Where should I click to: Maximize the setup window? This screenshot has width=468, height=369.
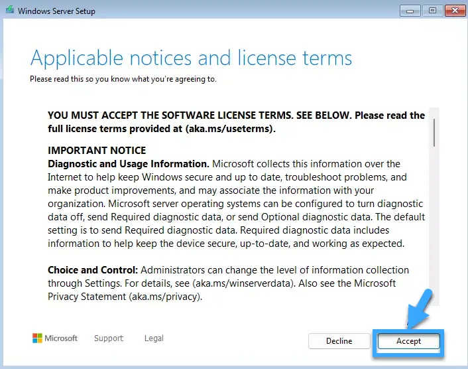[x=432, y=10]
